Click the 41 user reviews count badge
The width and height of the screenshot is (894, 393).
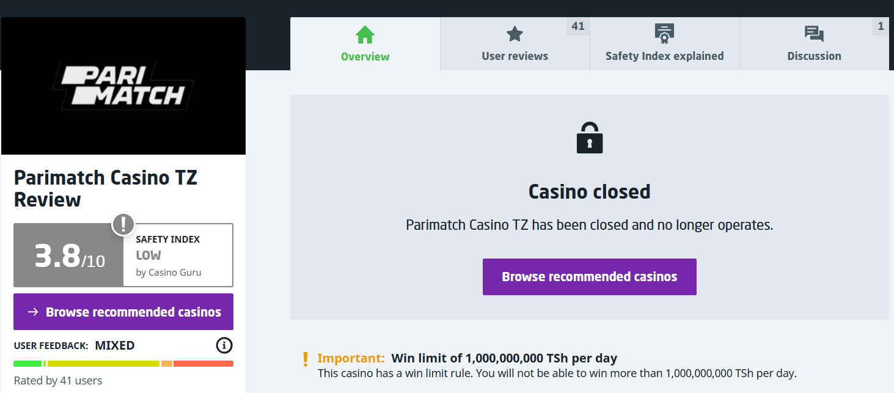577,26
